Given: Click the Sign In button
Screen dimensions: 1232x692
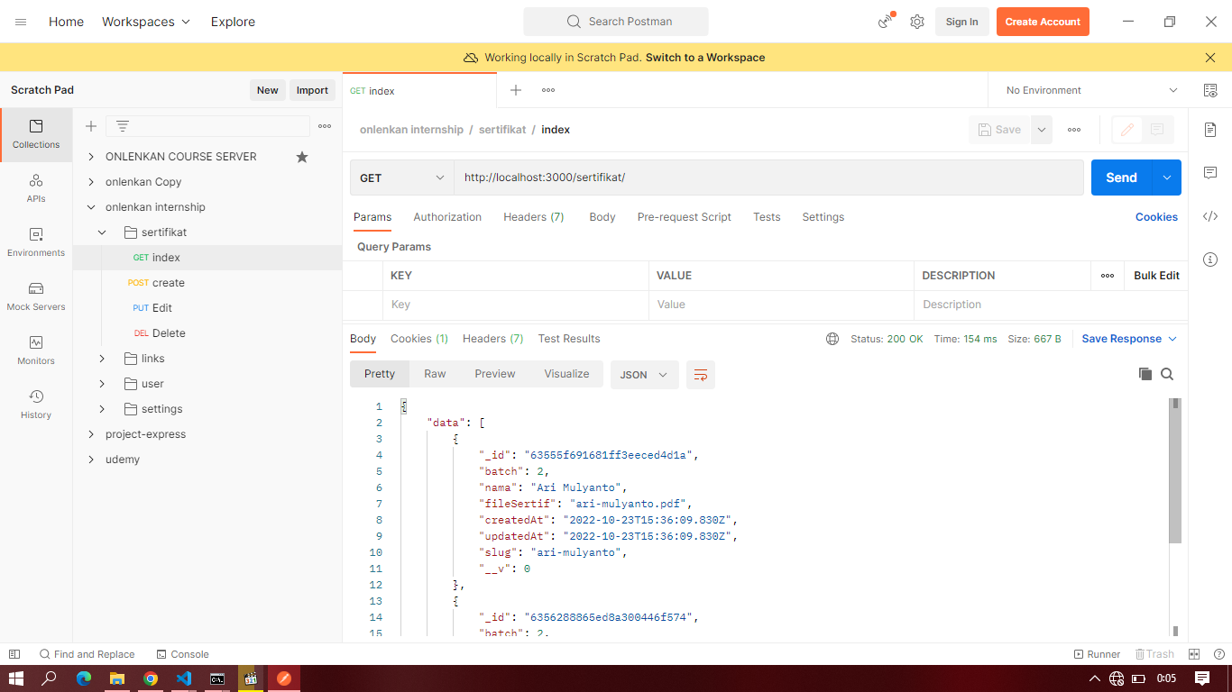Looking at the screenshot, I should [x=962, y=22].
